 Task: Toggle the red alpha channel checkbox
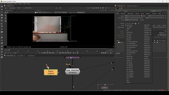coord(142,16)
